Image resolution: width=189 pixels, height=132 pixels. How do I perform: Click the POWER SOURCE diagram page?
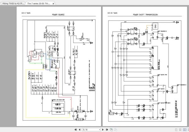59,66
